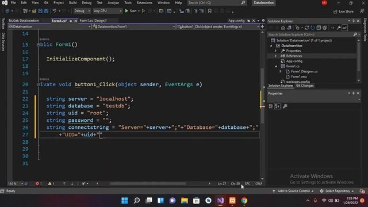The image size is (368, 207).
Task: Click Switch Views icon in Solution Explorer
Action: [x=289, y=28]
